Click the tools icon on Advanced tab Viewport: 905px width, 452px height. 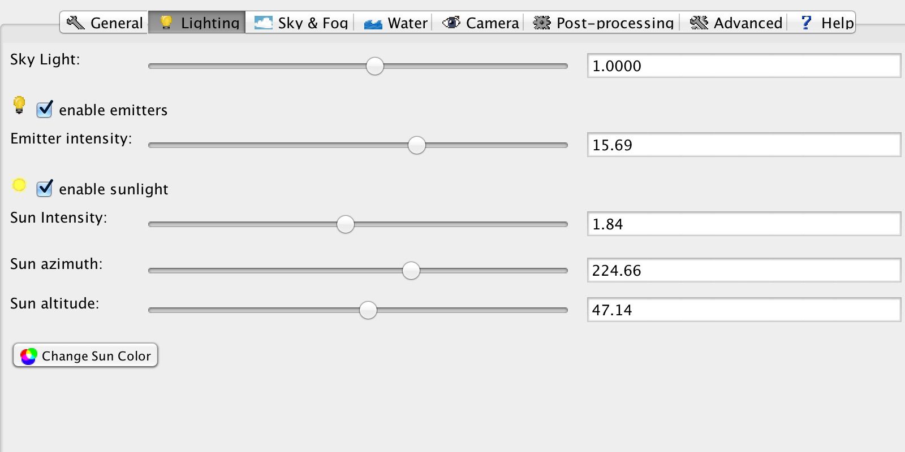point(699,23)
